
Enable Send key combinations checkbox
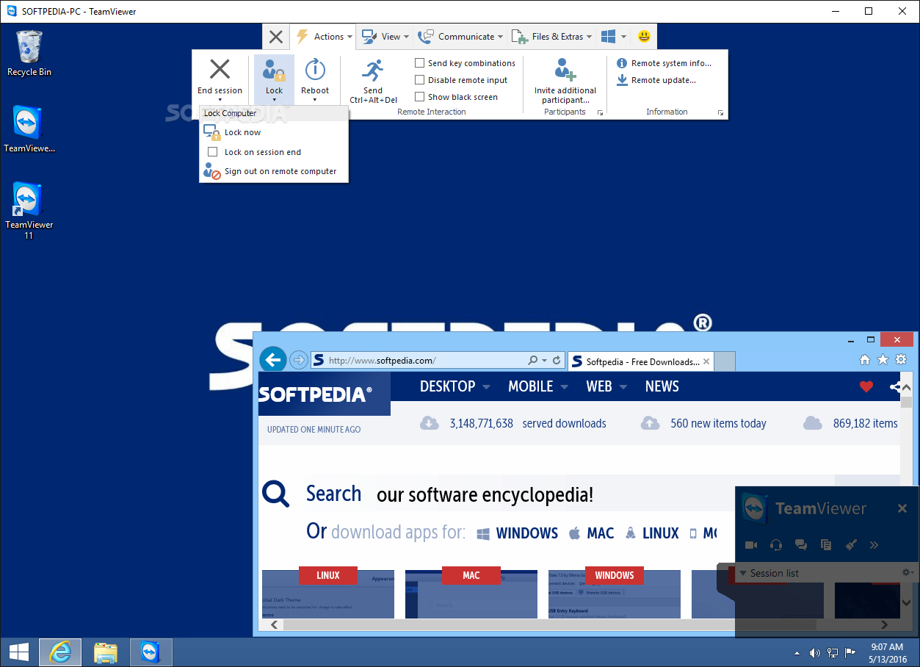click(420, 63)
